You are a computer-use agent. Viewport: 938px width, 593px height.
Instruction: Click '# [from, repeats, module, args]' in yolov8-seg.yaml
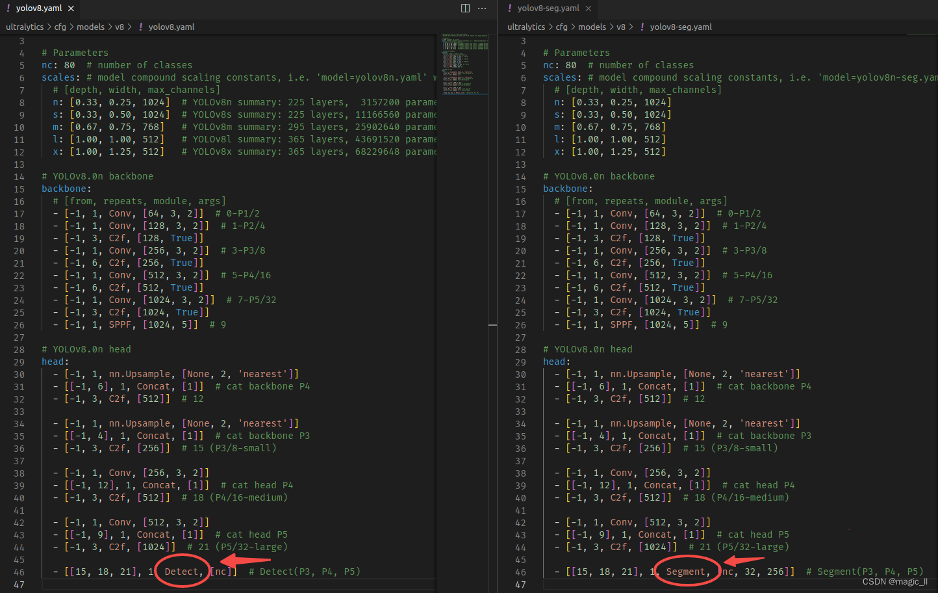click(x=640, y=201)
